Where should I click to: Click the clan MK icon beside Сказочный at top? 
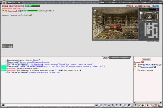pos(6,11)
